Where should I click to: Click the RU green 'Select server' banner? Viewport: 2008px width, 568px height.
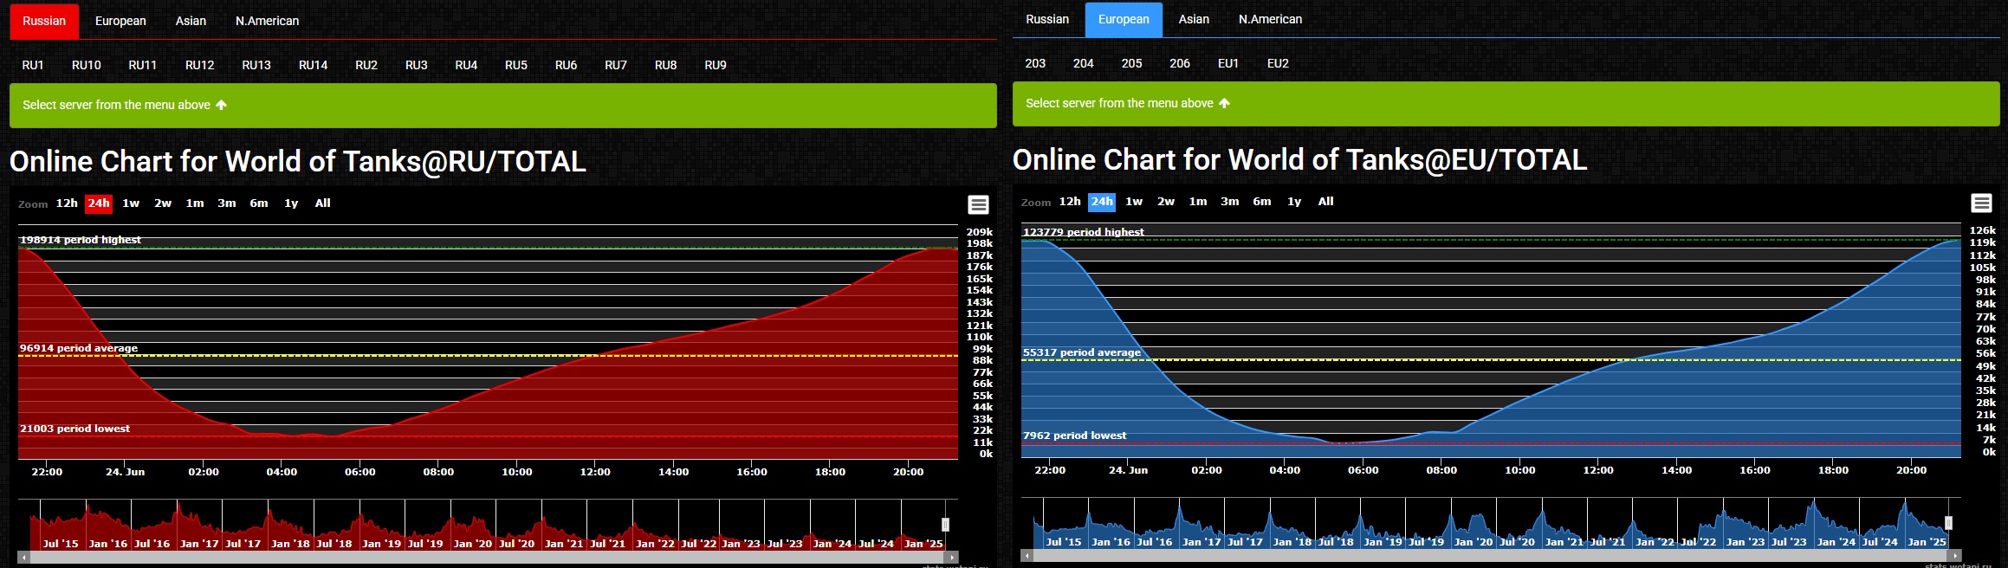(x=503, y=105)
